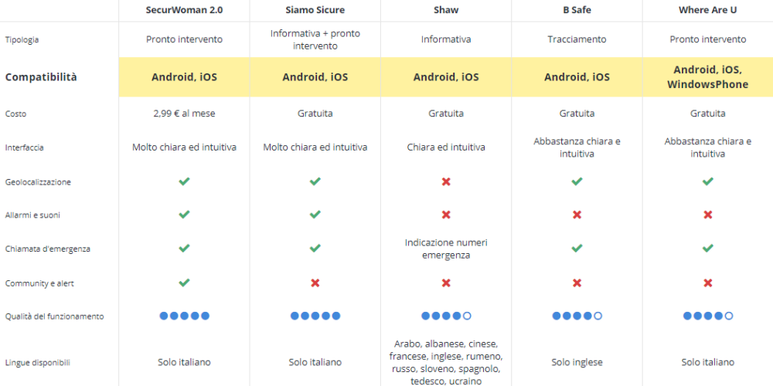Click the Compatibilità row label

[41, 77]
